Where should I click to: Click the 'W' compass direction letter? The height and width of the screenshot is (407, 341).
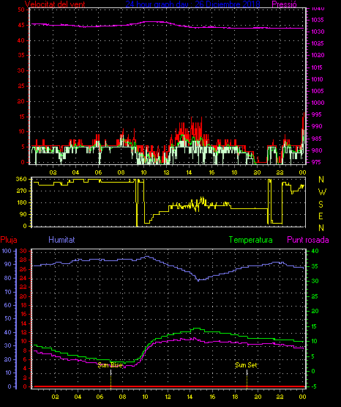click(322, 192)
